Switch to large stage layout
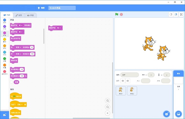The width and height of the screenshot is (185, 119). [x=176, y=15]
